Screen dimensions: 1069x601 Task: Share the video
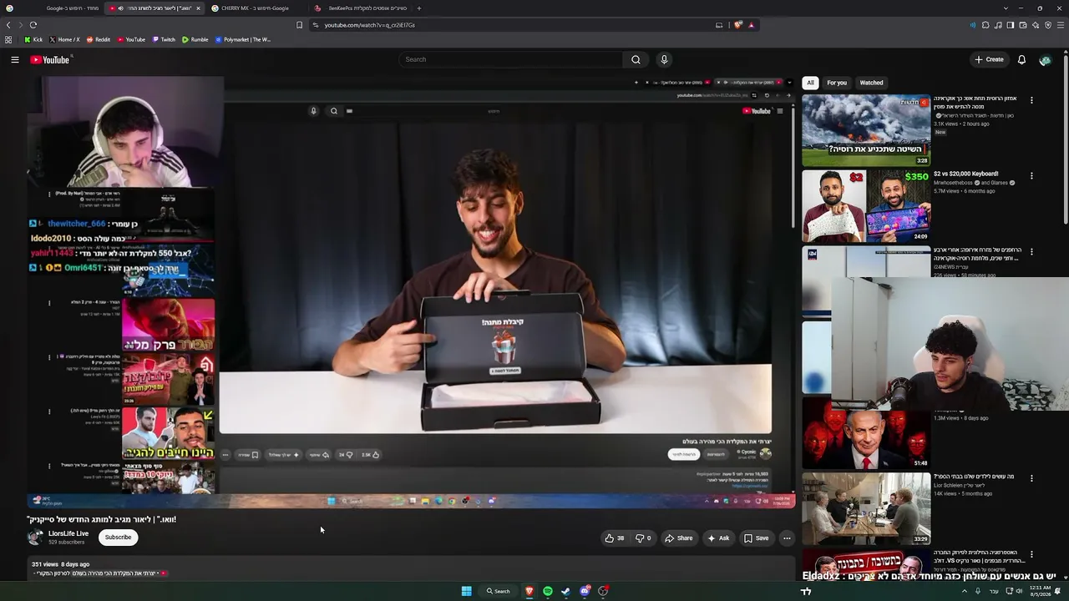coord(678,538)
